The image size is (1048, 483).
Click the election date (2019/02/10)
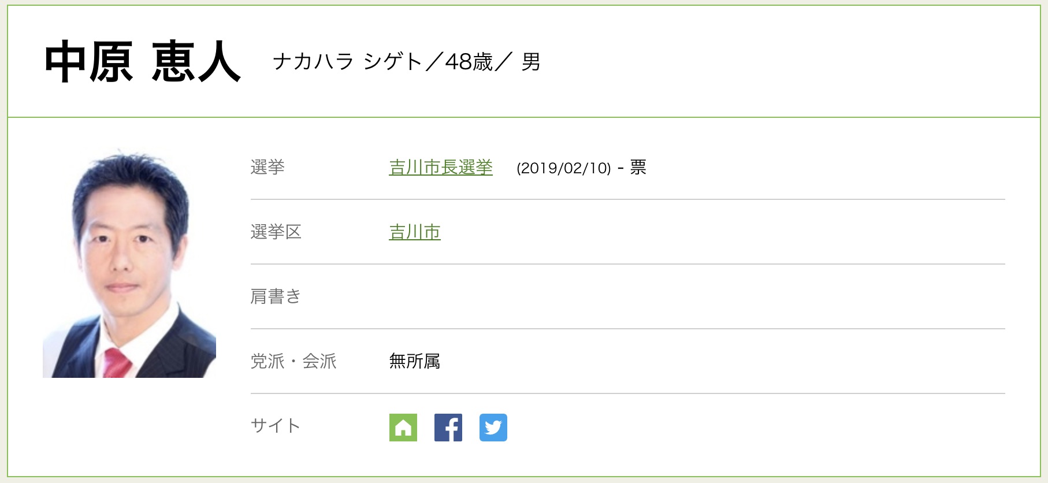pos(564,168)
